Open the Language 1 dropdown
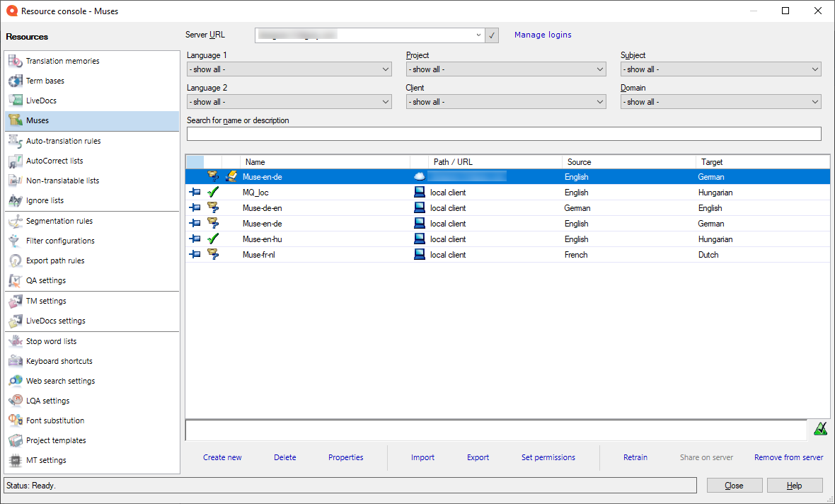This screenshot has width=835, height=504. coord(289,69)
